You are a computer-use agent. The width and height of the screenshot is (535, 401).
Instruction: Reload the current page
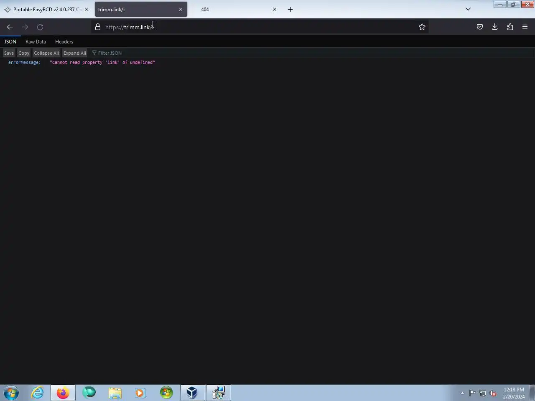(40, 27)
